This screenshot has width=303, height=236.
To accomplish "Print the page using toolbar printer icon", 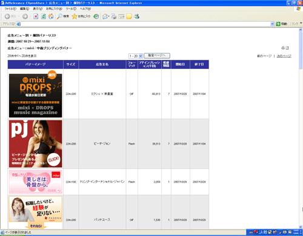I will pos(114,16).
